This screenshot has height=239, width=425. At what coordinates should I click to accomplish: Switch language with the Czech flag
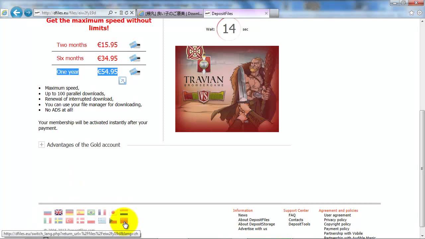[113, 221]
